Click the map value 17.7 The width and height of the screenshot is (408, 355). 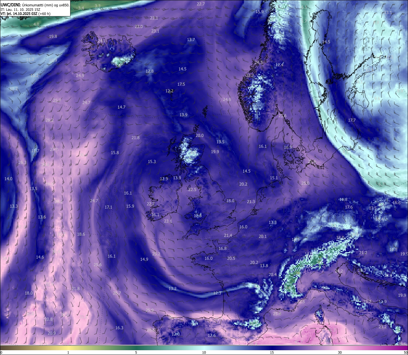pos(352,120)
